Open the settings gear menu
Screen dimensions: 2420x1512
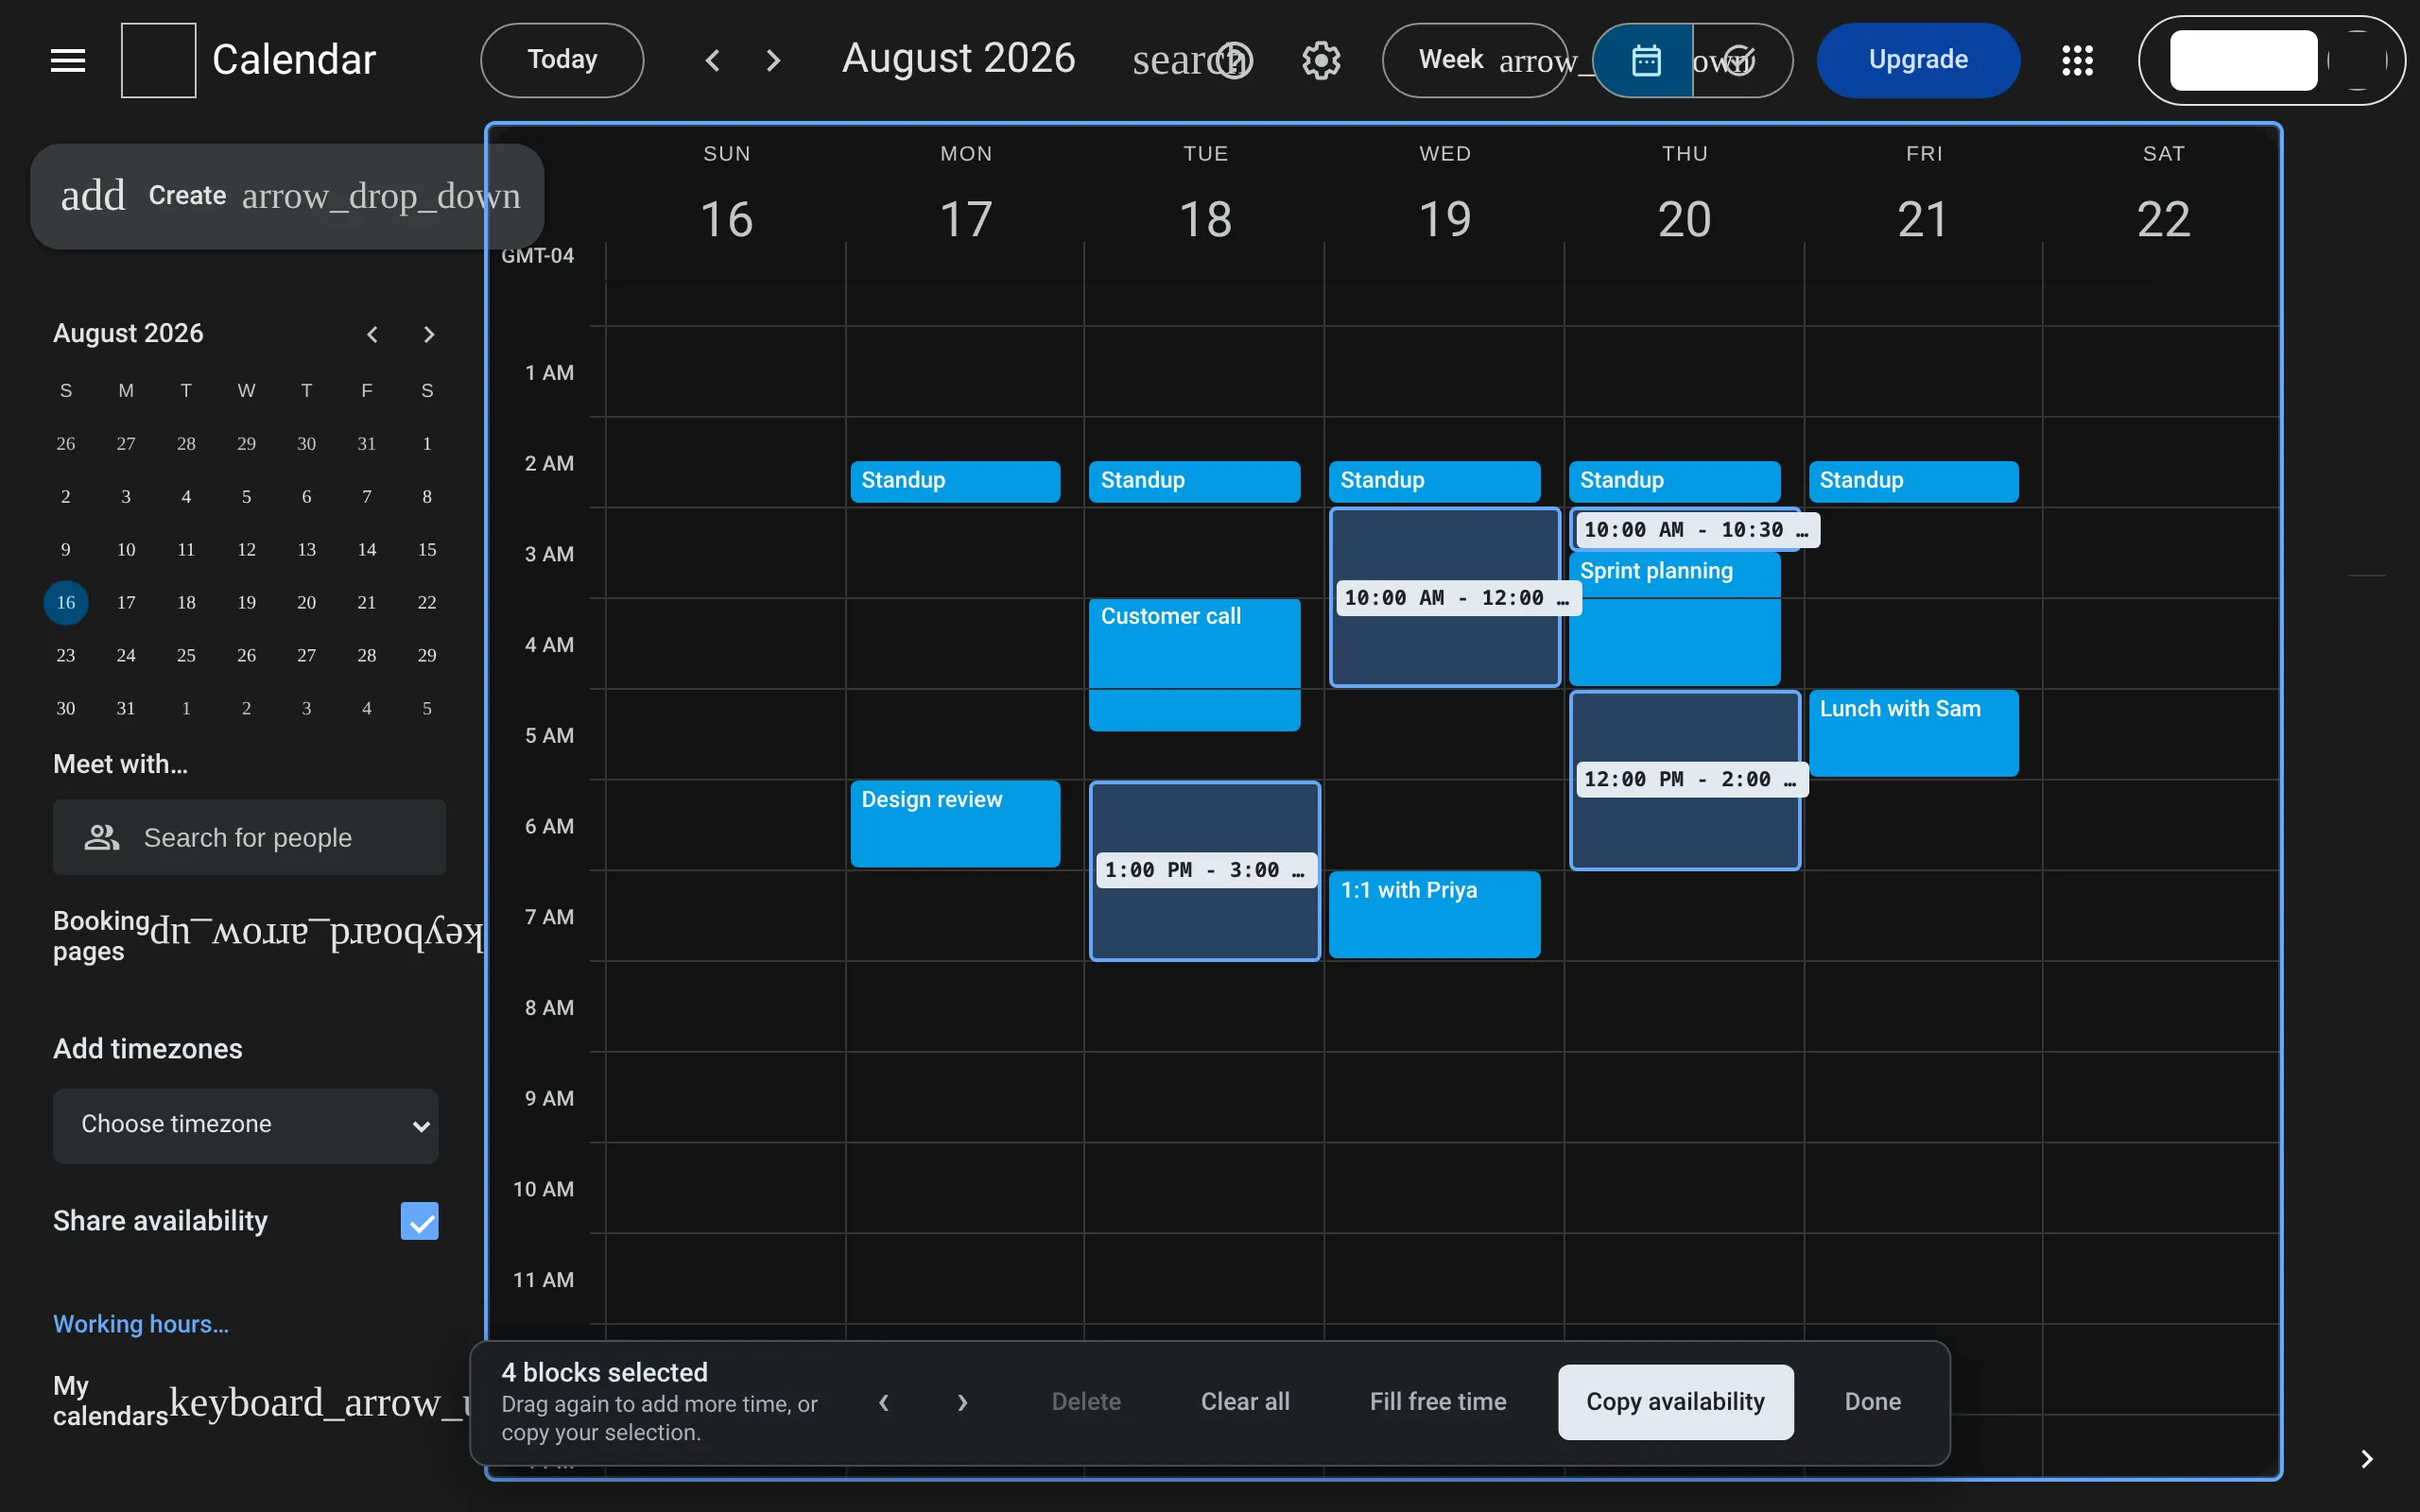(x=1321, y=60)
